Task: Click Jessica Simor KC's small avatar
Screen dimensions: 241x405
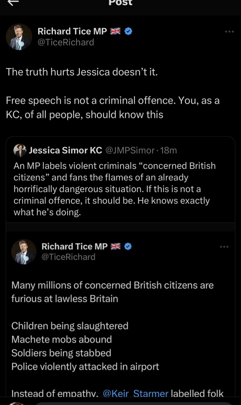Action: [x=20, y=150]
